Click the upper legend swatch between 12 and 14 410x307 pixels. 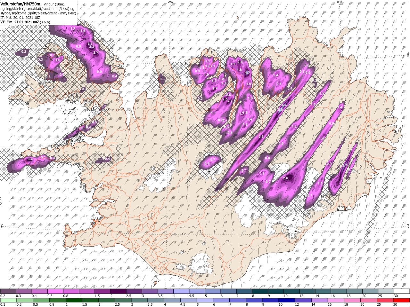(x=307, y=291)
